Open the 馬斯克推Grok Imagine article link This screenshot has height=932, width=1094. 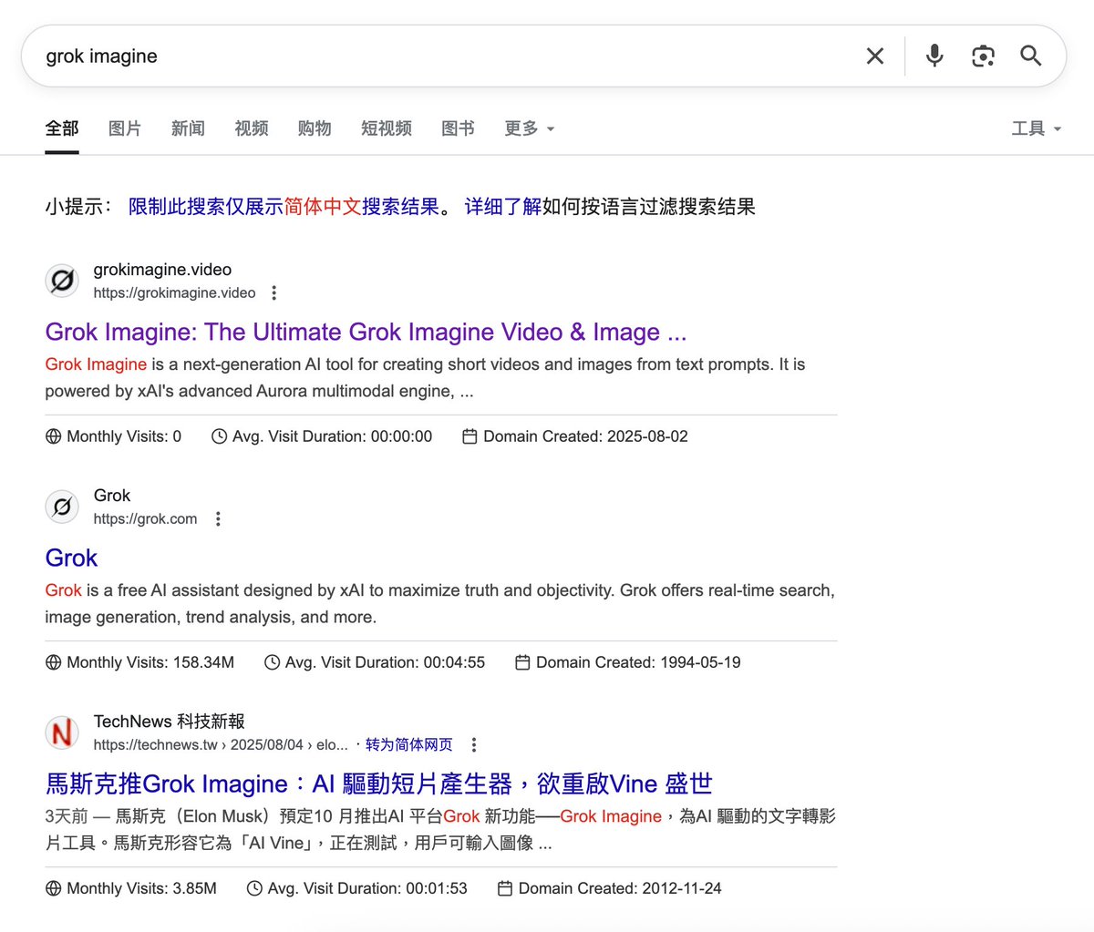coord(378,784)
